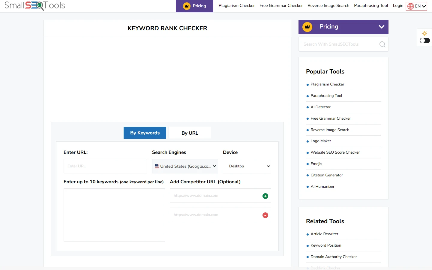The image size is (432, 270).
Task: Click the sun light-mode icon
Action: coord(424,33)
